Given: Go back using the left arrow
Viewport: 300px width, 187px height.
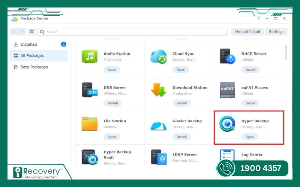Looking at the screenshot, I should pos(14,32).
